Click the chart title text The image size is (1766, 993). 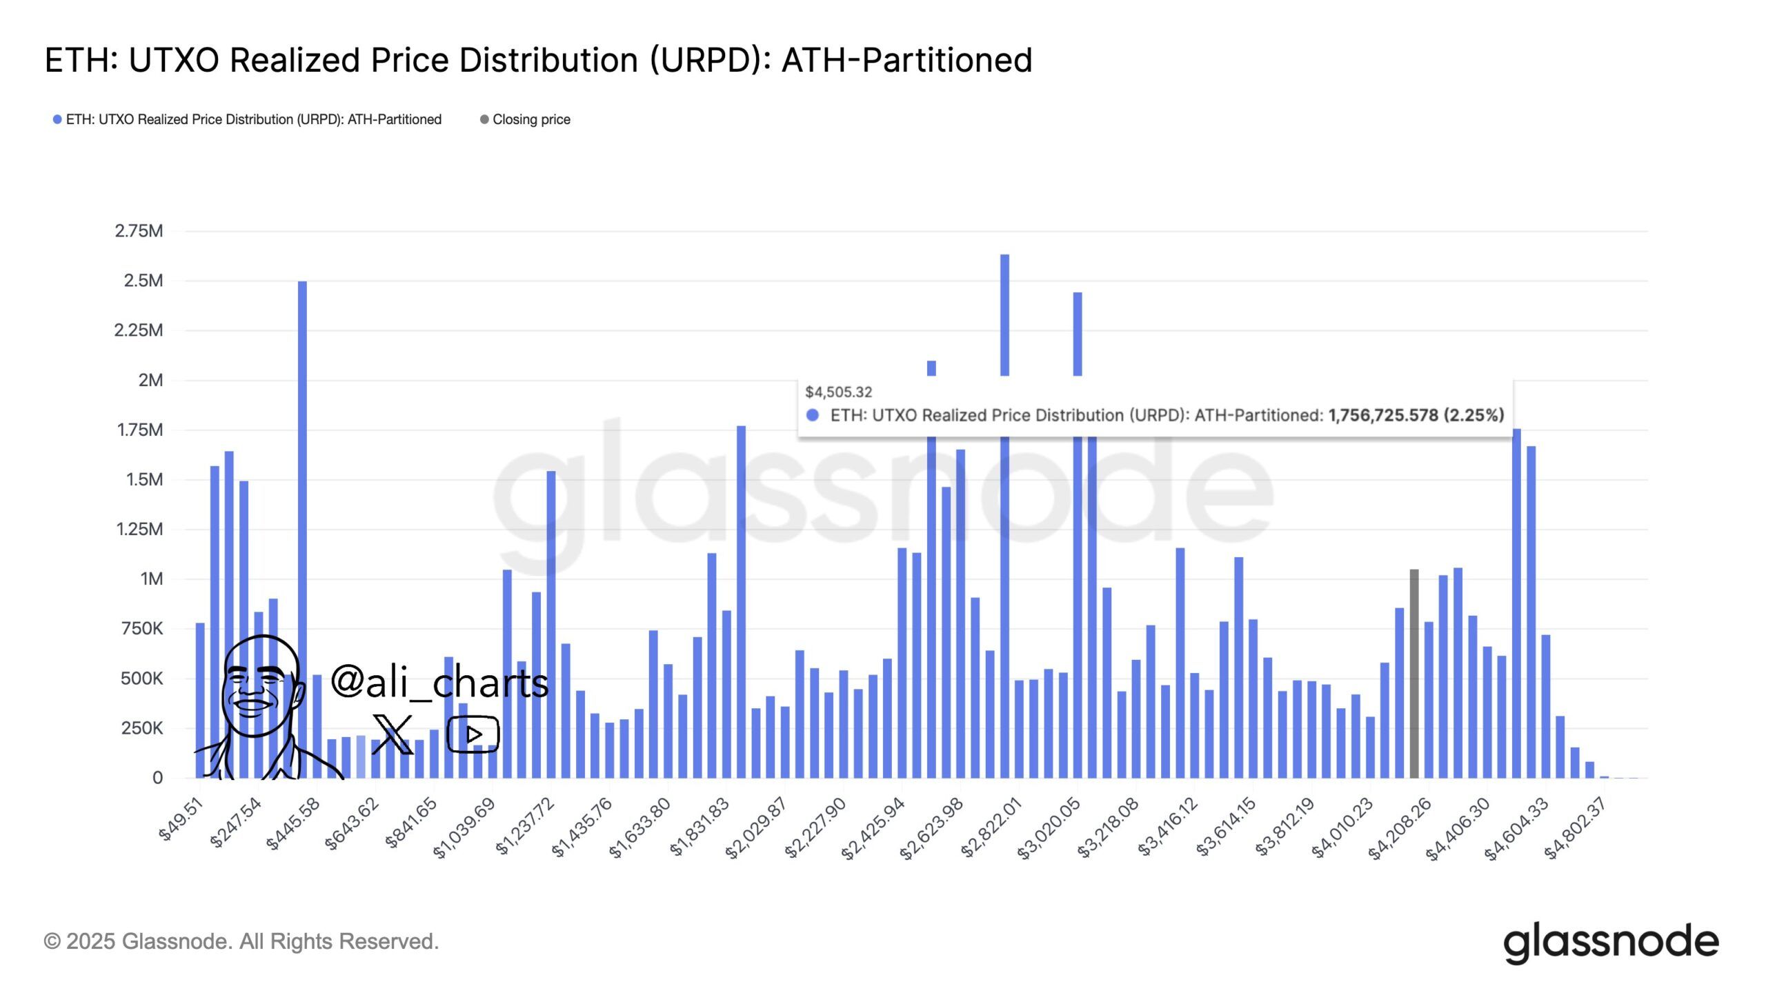pos(538,60)
